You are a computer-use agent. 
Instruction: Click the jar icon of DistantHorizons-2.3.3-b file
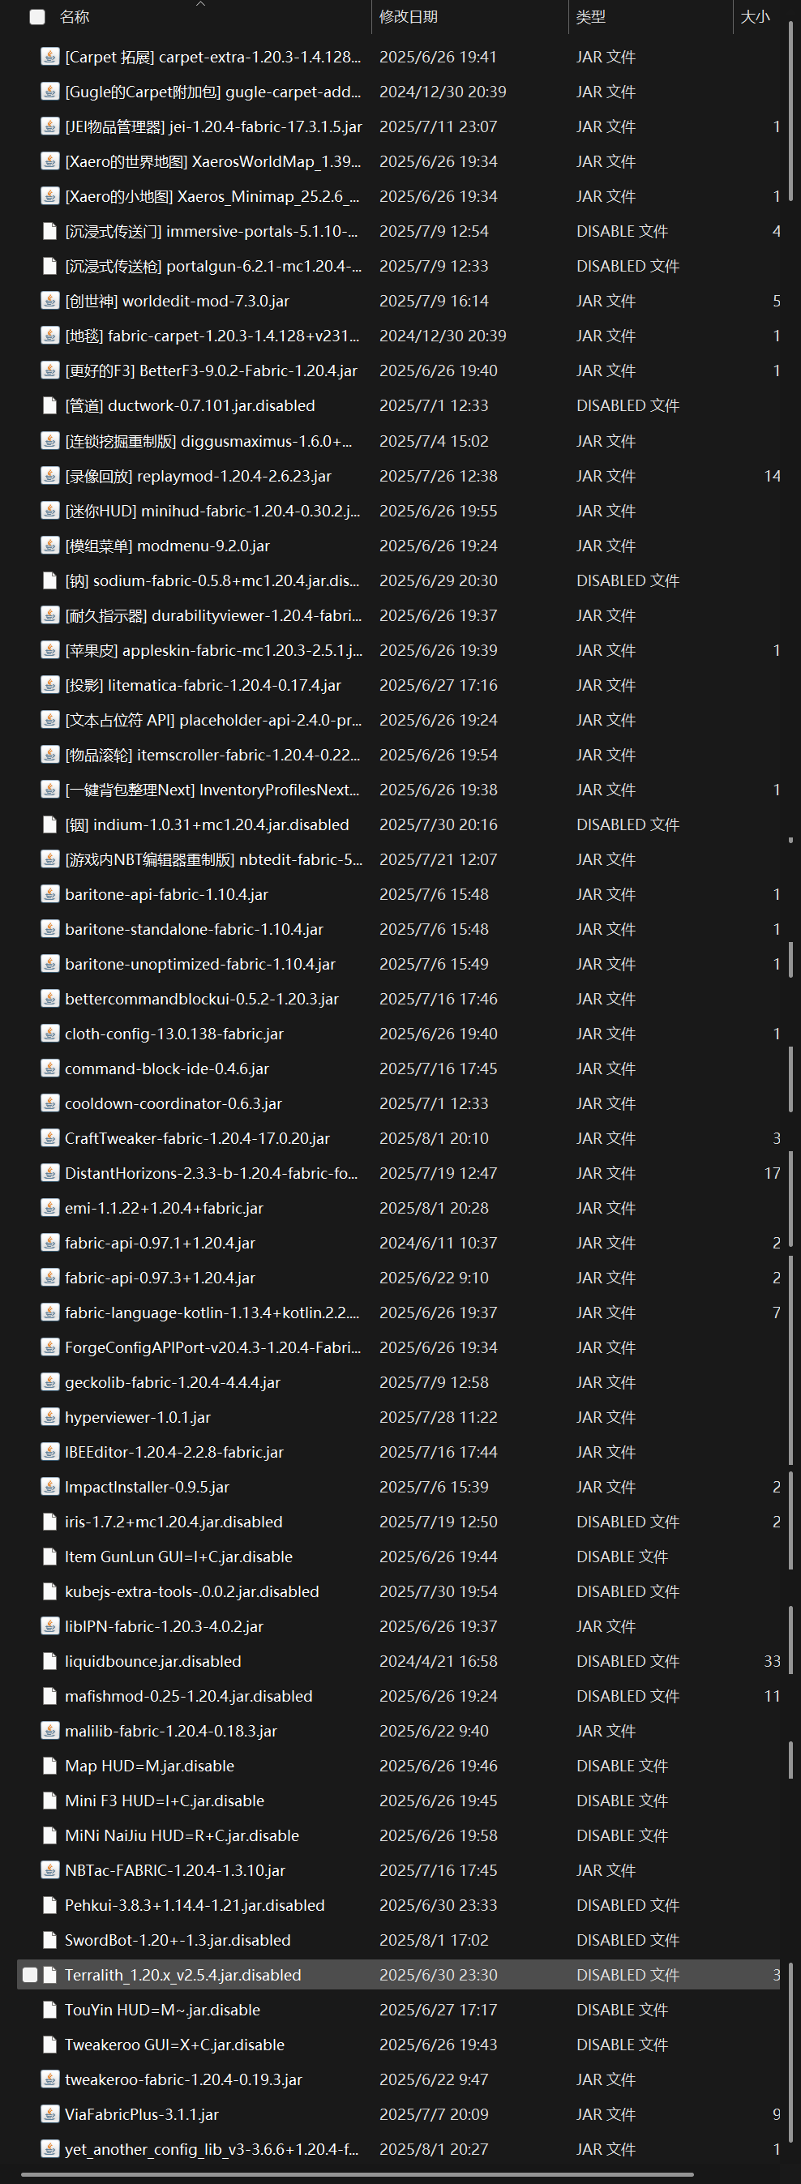[x=50, y=1172]
